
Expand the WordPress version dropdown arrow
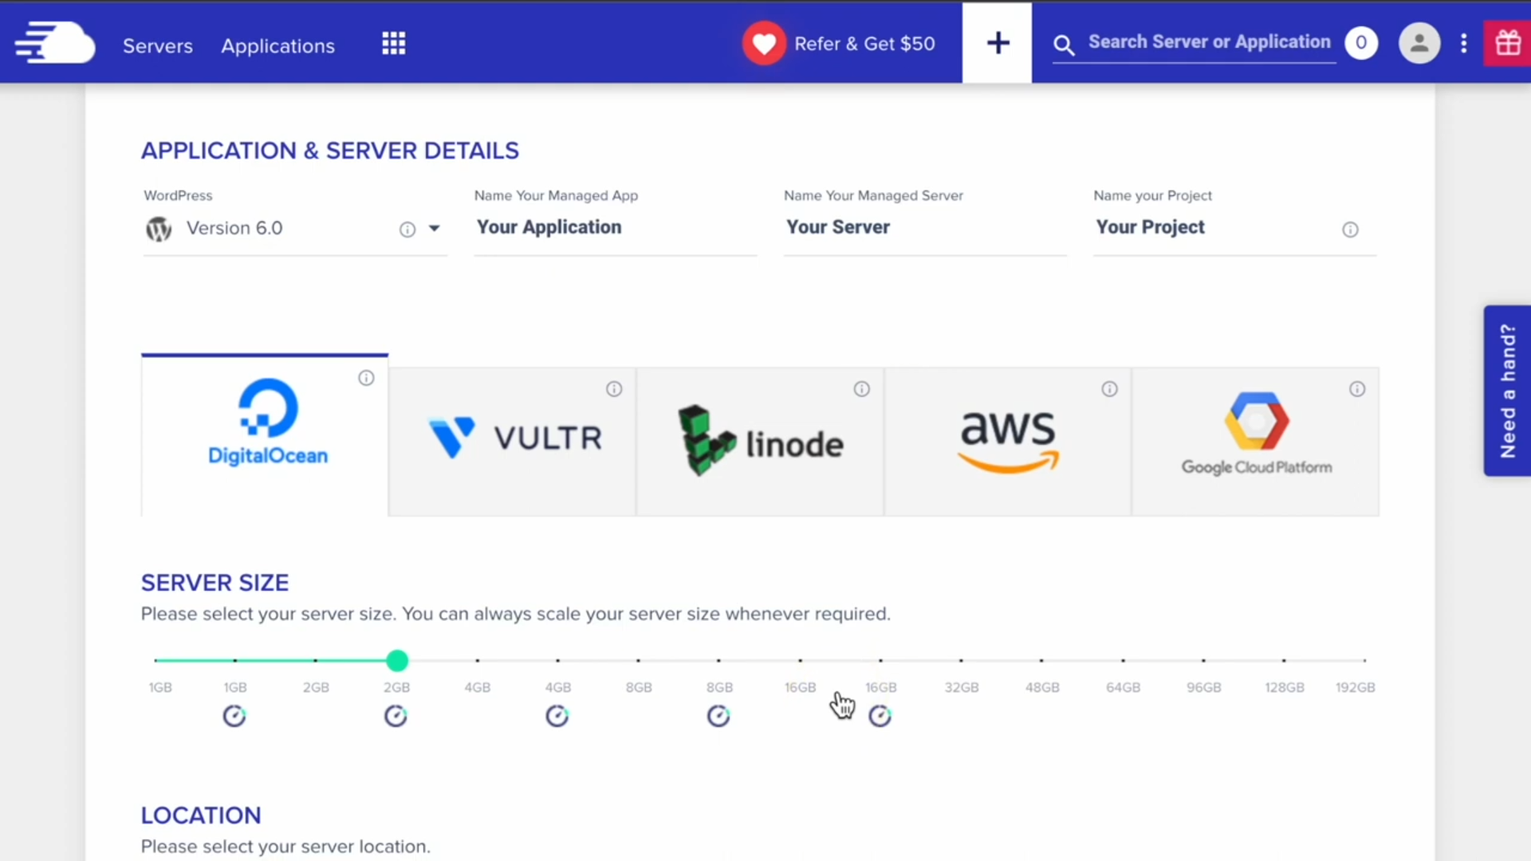click(435, 229)
